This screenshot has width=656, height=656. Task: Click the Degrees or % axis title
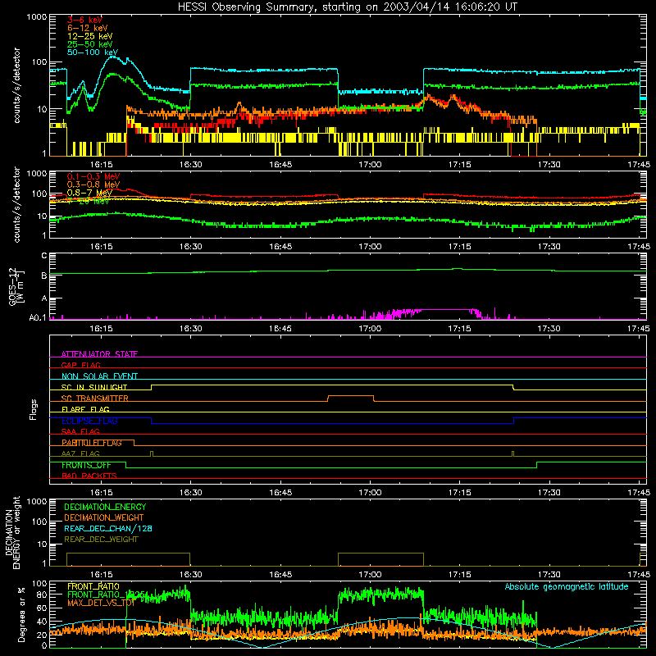[x=21, y=615]
